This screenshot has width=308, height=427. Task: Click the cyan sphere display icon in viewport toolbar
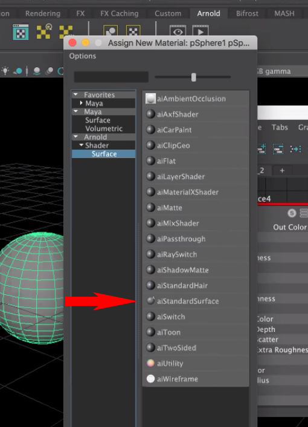click(x=18, y=71)
